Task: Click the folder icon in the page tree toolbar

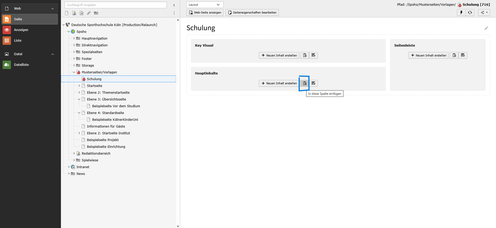Action: [x=96, y=13]
